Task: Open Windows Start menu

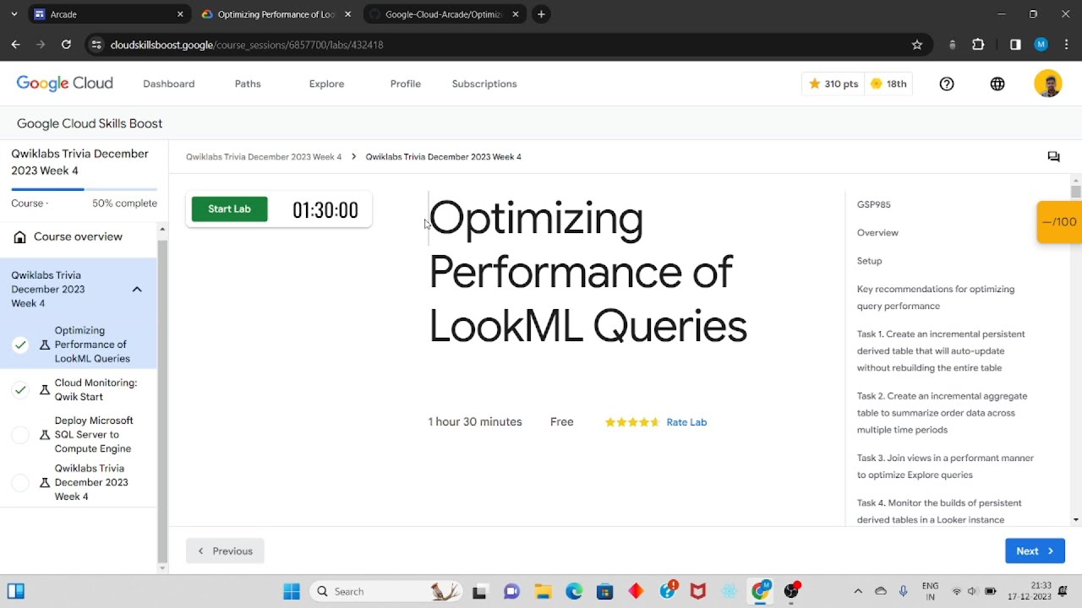Action: click(292, 591)
